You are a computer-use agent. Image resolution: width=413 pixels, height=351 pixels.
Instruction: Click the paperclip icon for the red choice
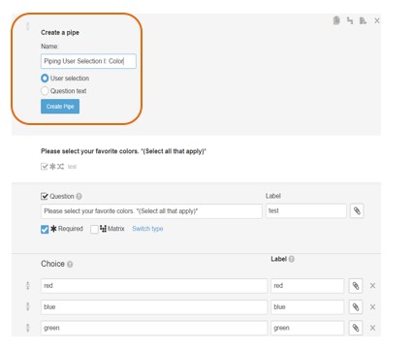(x=356, y=286)
